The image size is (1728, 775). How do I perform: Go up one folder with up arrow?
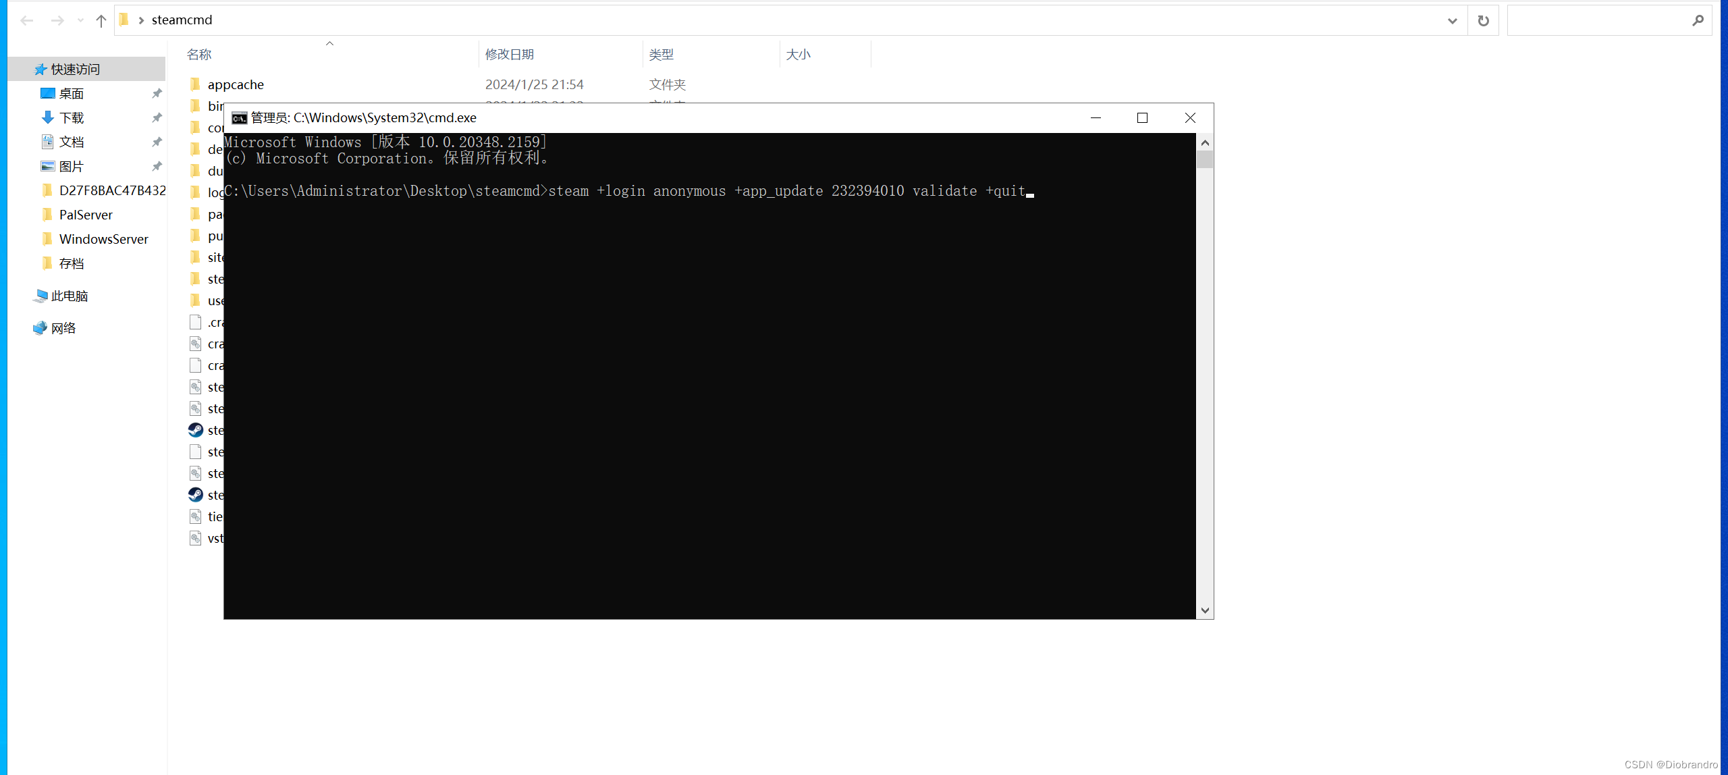[x=101, y=21]
